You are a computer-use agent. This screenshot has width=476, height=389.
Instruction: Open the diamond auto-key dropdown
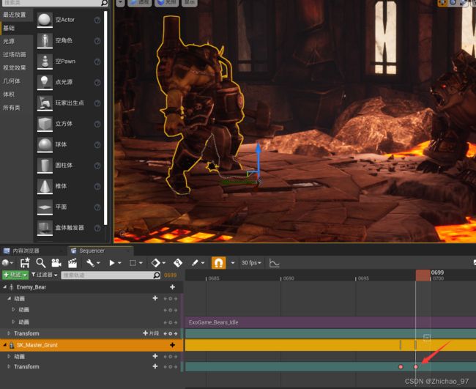click(x=158, y=263)
